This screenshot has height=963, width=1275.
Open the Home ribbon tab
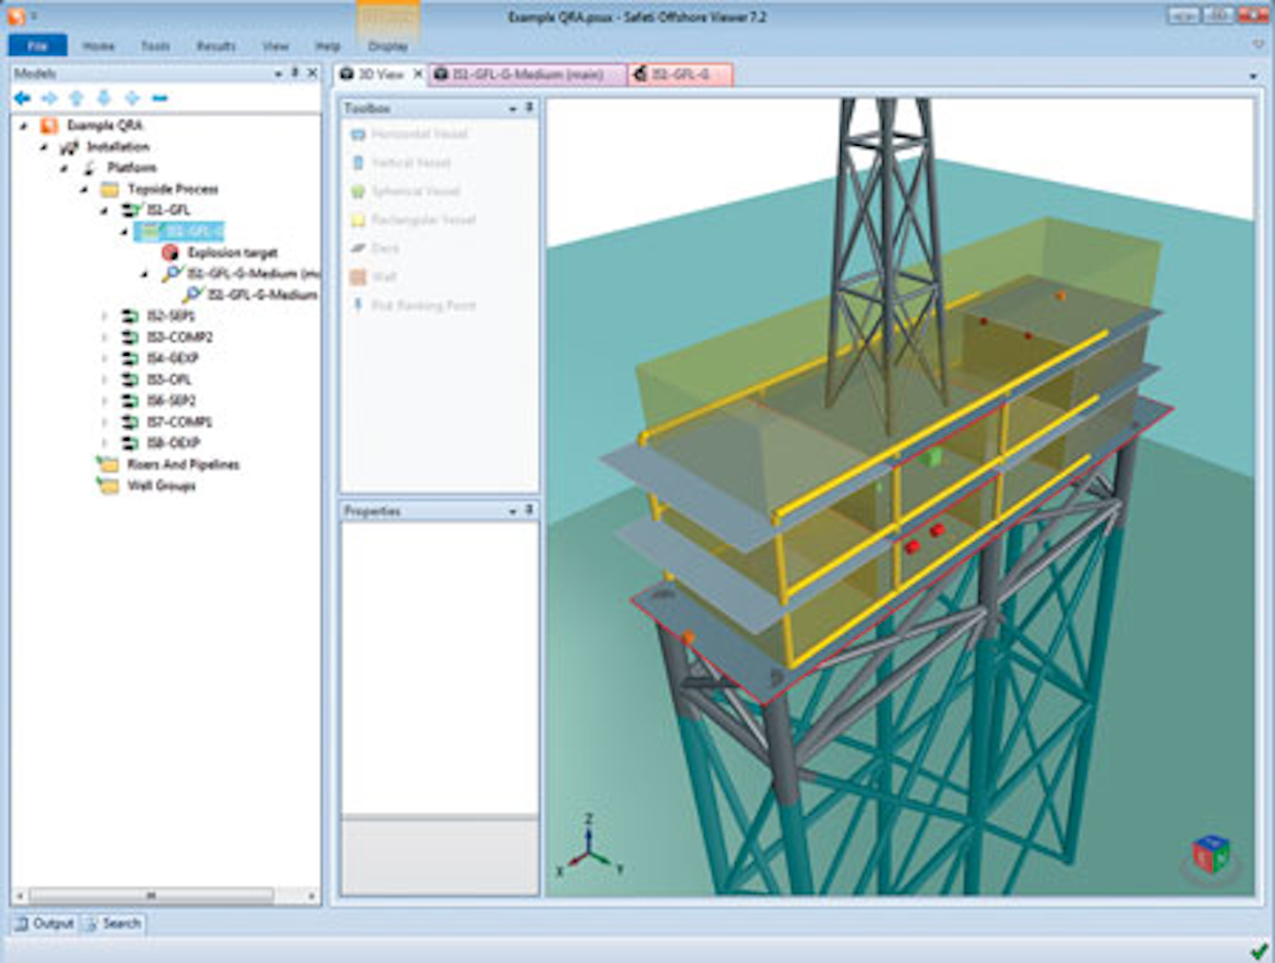tap(98, 46)
